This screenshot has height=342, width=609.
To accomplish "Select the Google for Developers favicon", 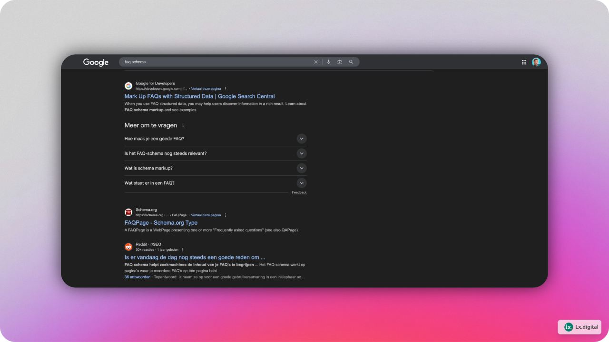I will coord(128,86).
